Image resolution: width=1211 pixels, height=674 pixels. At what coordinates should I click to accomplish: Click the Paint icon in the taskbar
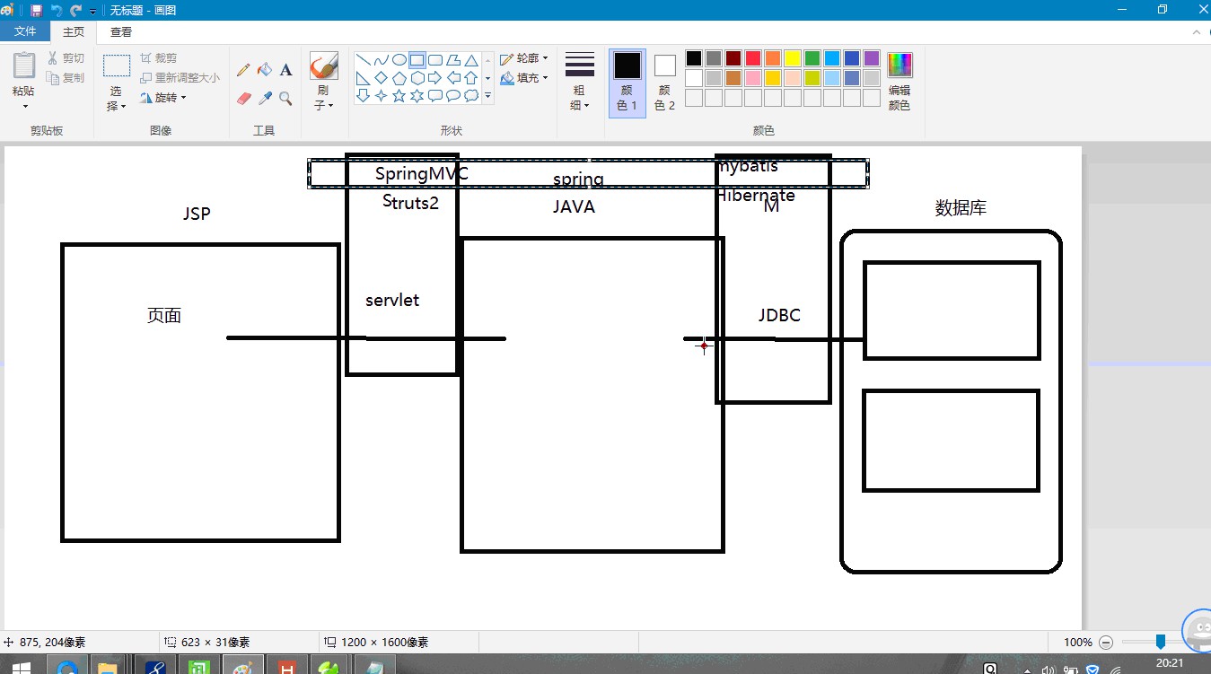[241, 666]
